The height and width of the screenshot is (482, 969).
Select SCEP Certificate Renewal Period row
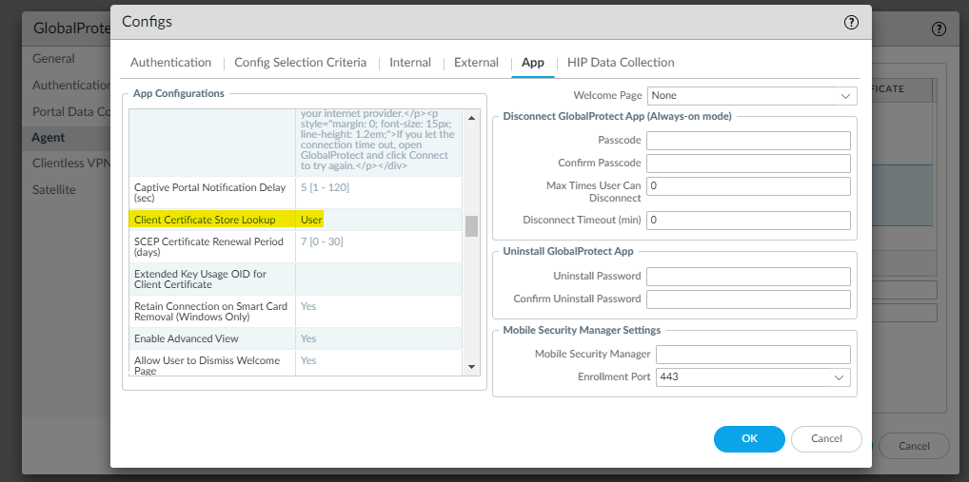point(295,247)
